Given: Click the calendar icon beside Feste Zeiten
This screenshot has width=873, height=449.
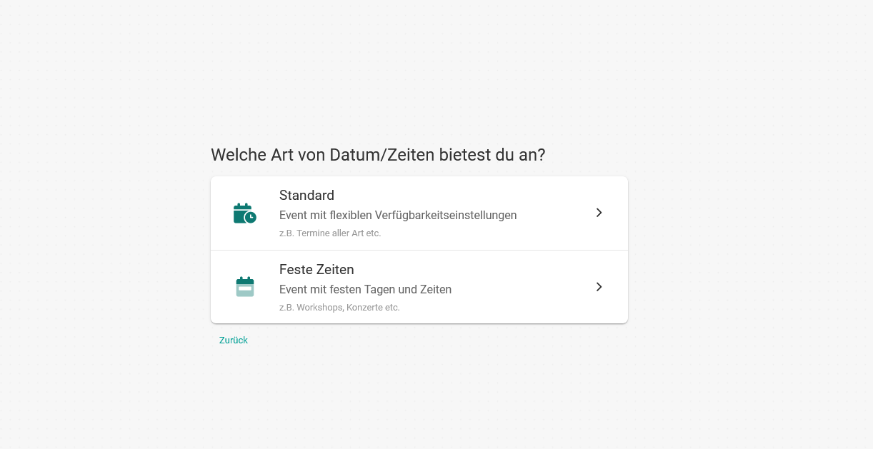Looking at the screenshot, I should pyautogui.click(x=244, y=287).
